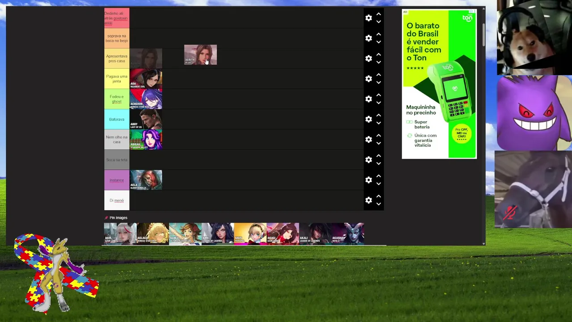The image size is (572, 322).
Task: Move 'Nem olho na cara' row down
Action: coord(379,144)
